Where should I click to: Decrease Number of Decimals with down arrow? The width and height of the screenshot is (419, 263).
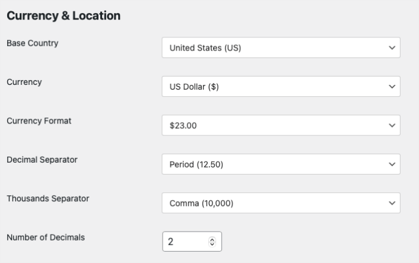pos(212,244)
